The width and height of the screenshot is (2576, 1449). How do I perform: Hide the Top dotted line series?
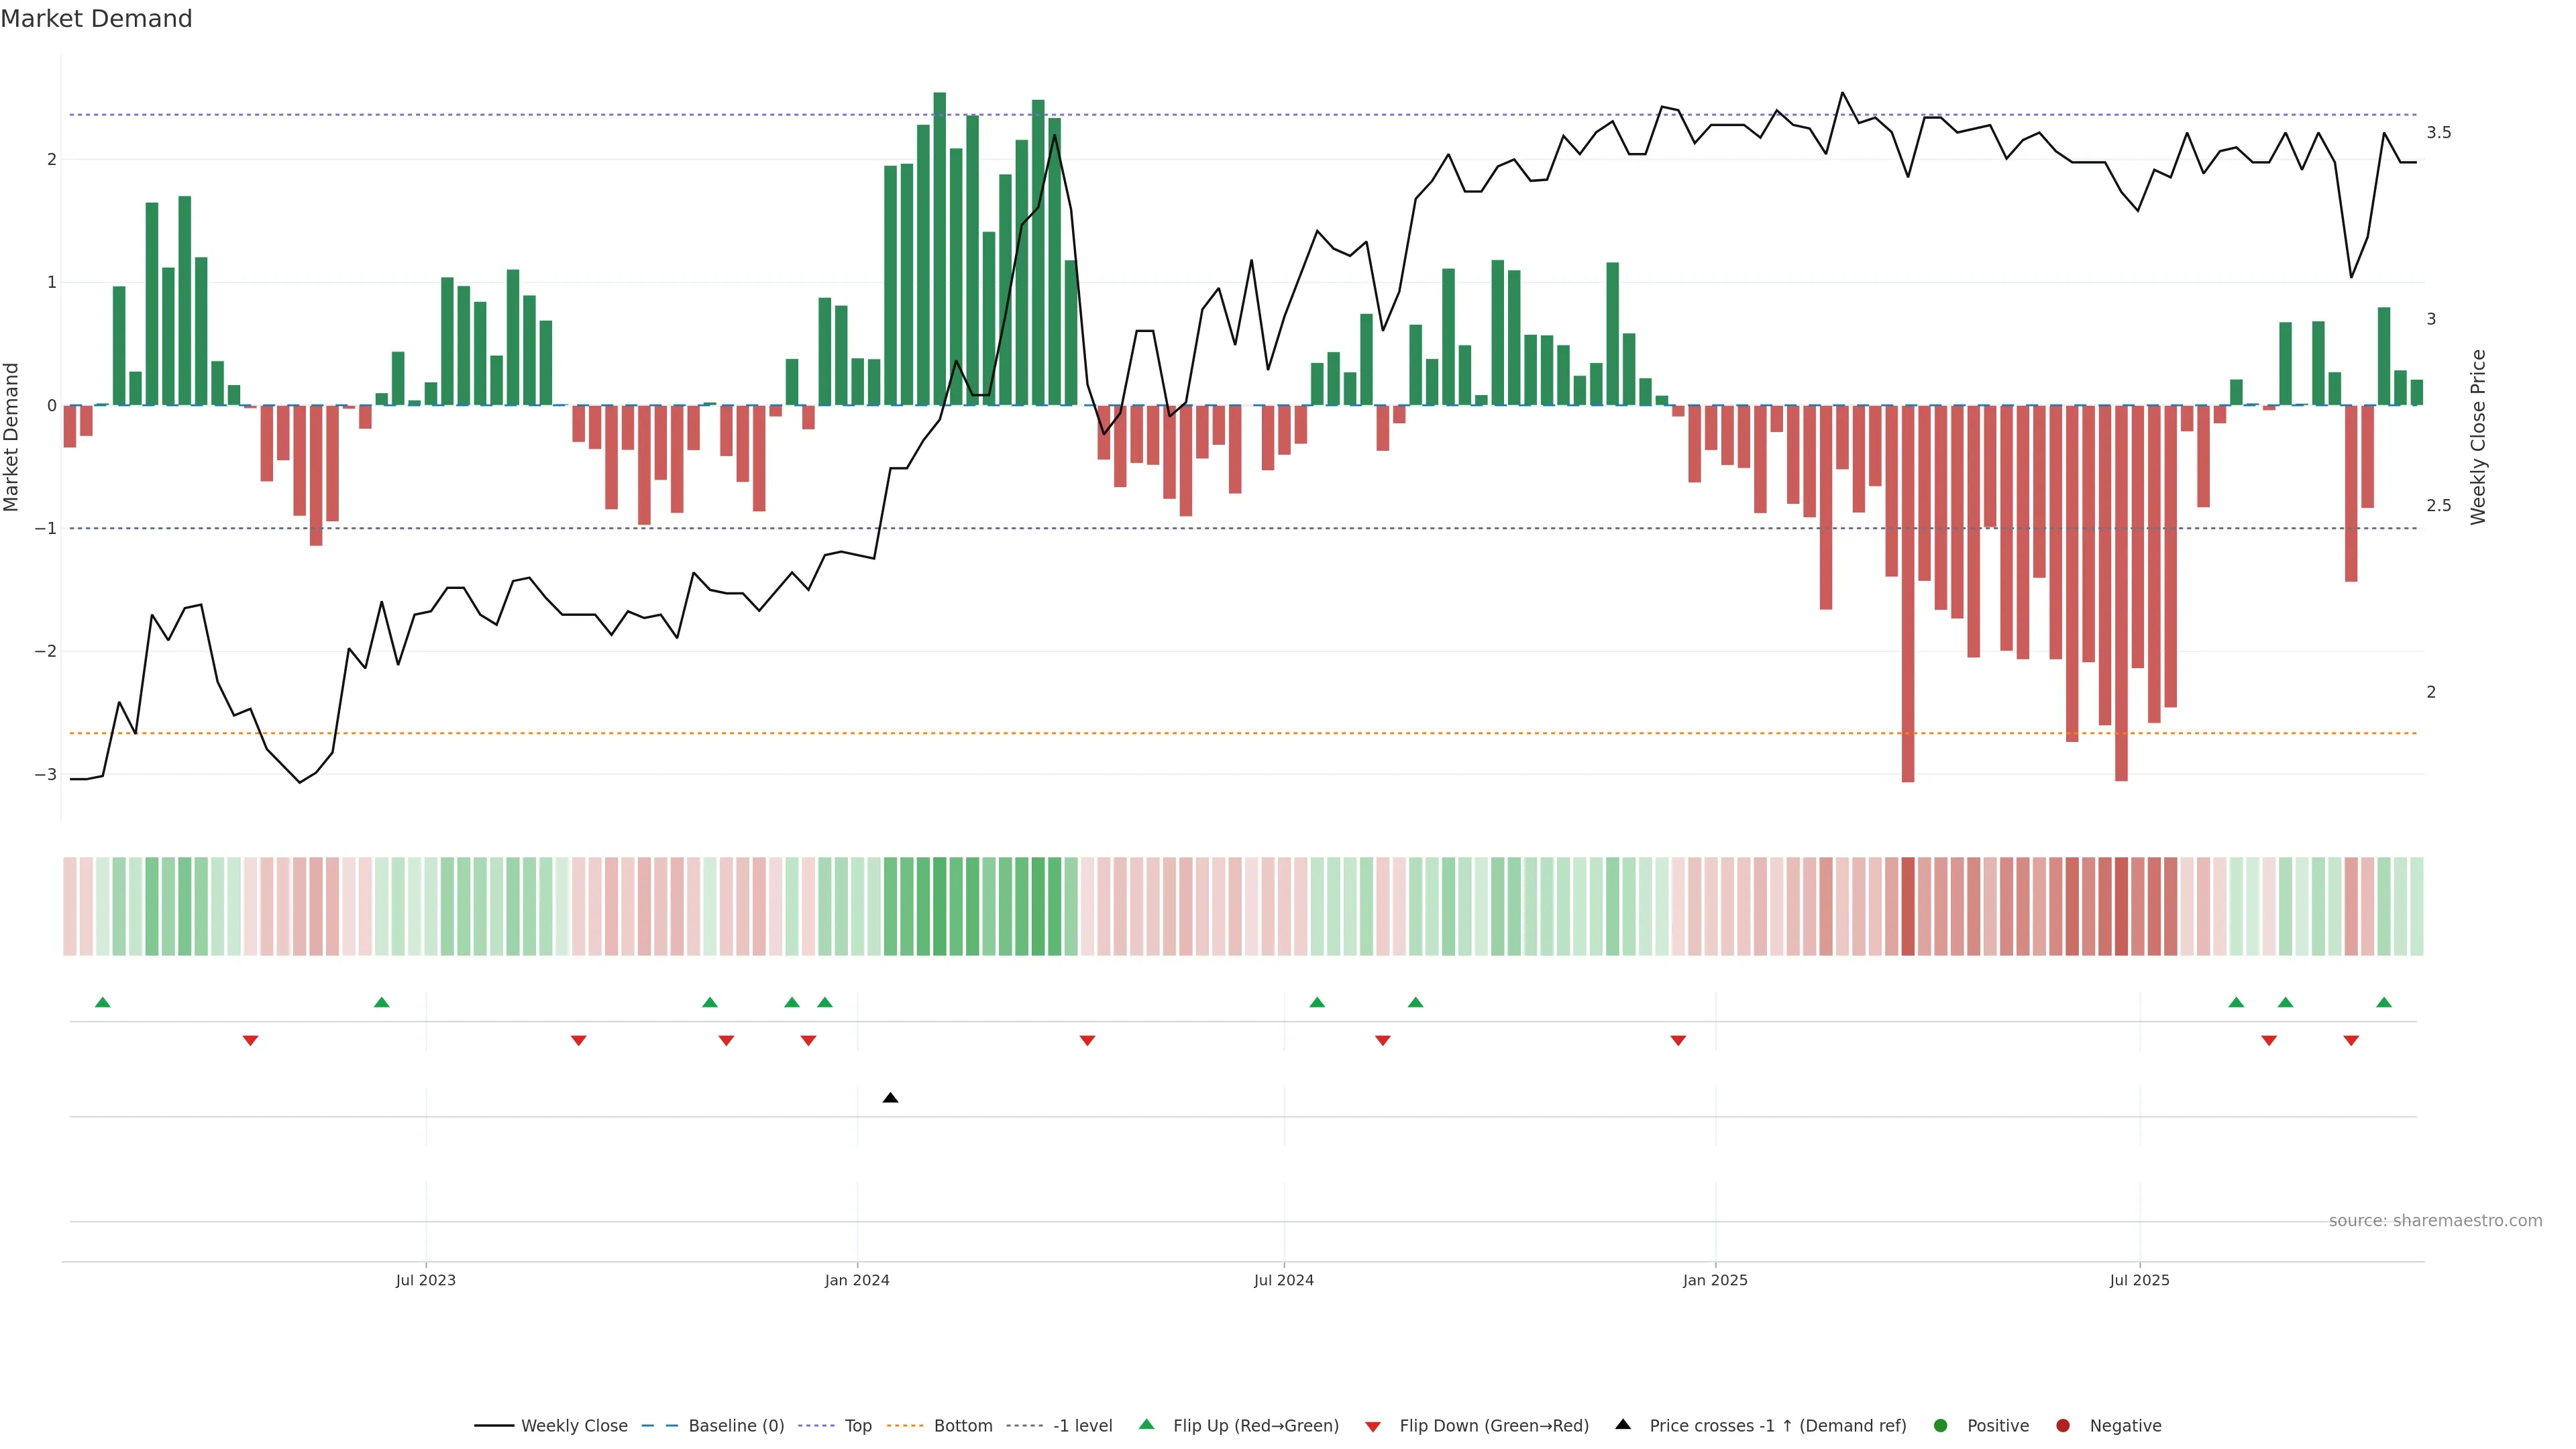click(x=857, y=1426)
